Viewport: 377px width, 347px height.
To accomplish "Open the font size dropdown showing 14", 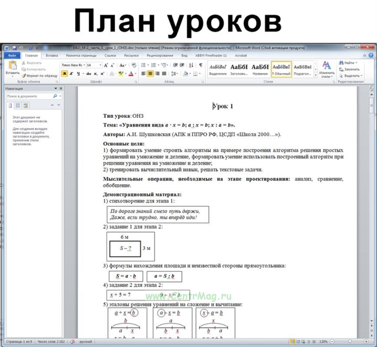I will (x=100, y=65).
